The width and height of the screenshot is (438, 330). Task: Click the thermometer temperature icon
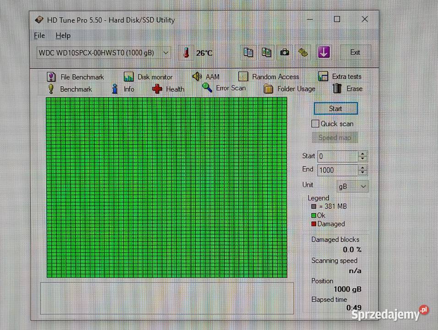click(186, 53)
